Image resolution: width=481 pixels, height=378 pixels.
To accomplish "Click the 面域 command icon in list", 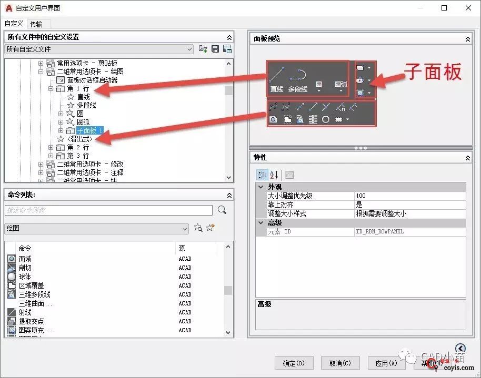I will (x=12, y=259).
